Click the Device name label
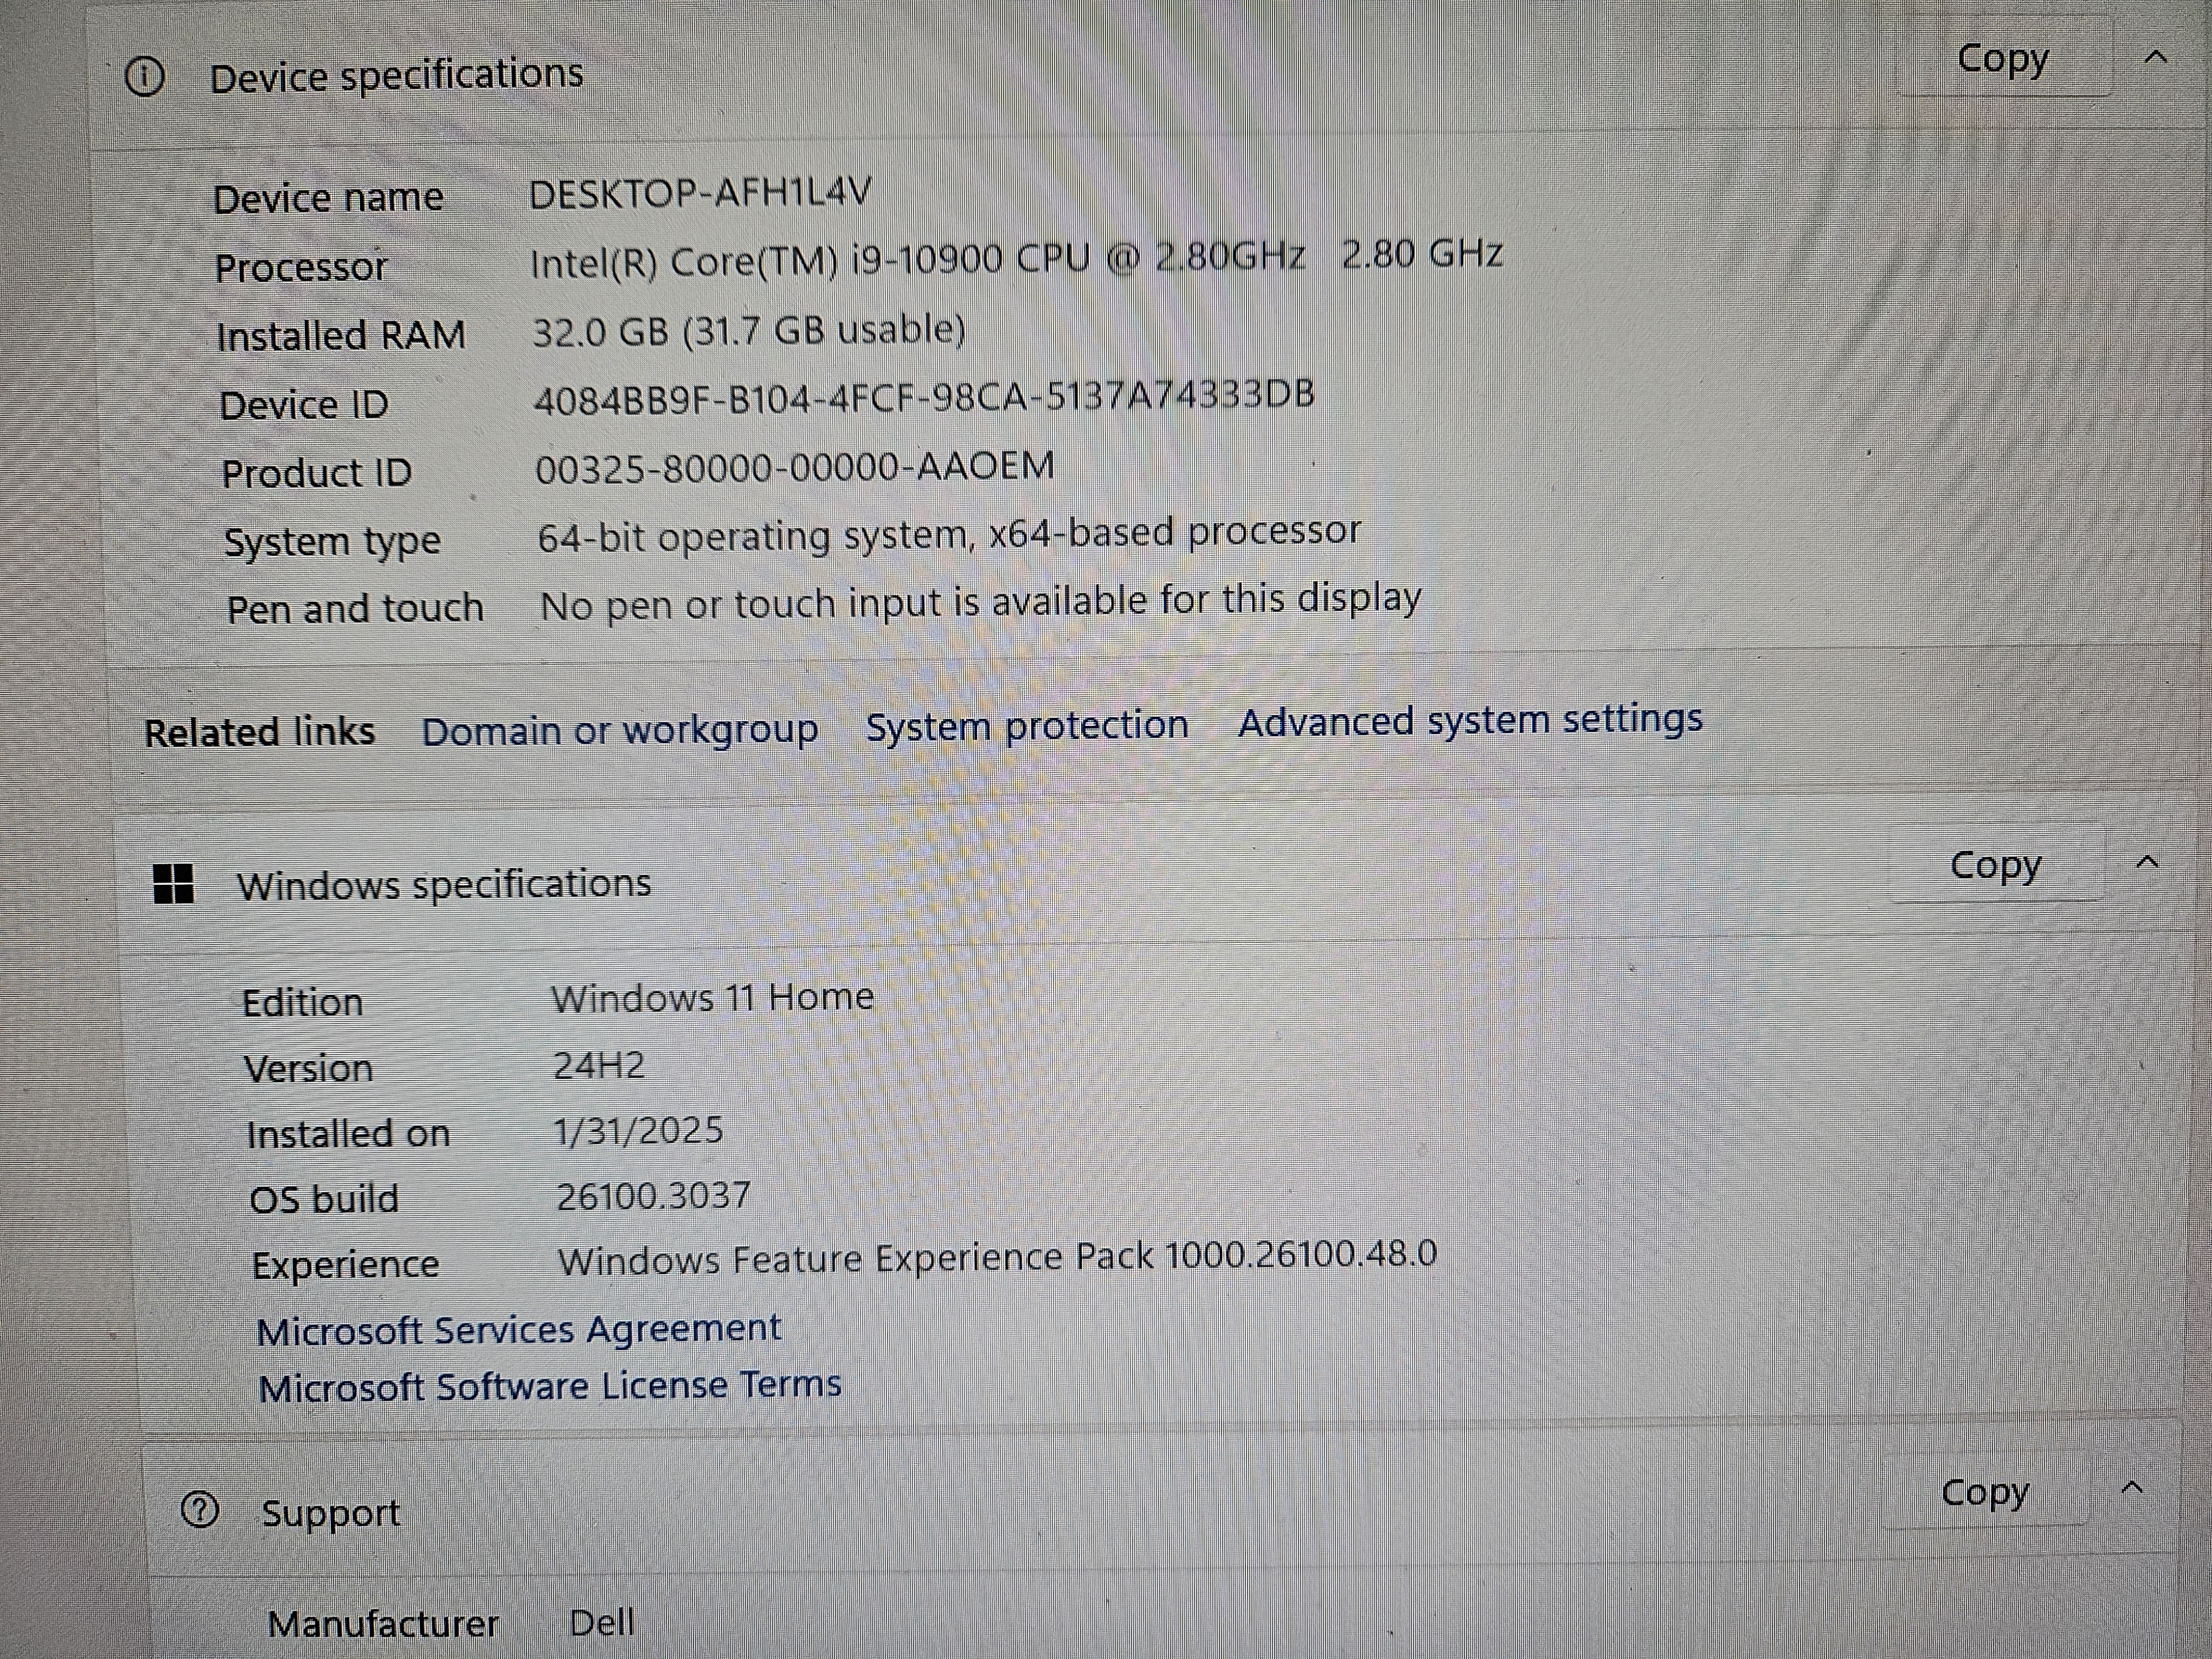2212x1659 pixels. point(328,198)
